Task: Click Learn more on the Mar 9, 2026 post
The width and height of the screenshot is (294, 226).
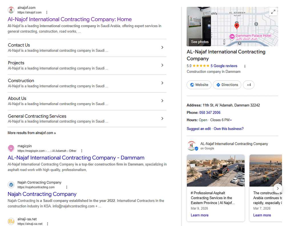Action: [200, 215]
